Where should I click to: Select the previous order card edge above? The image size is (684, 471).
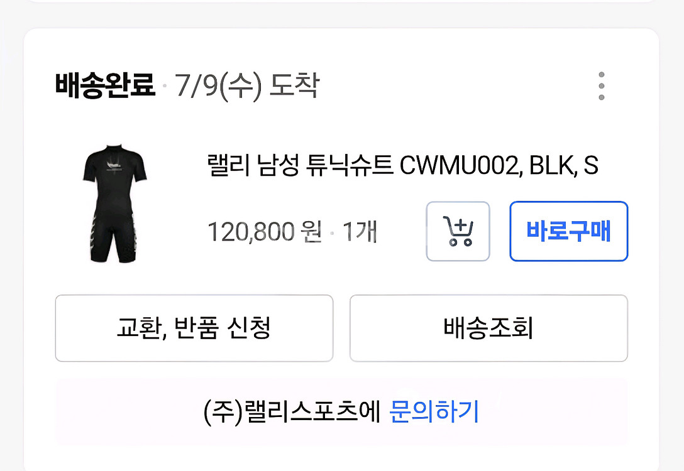pos(341,1)
